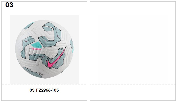Click the white area below the product code

click(x=44, y=97)
